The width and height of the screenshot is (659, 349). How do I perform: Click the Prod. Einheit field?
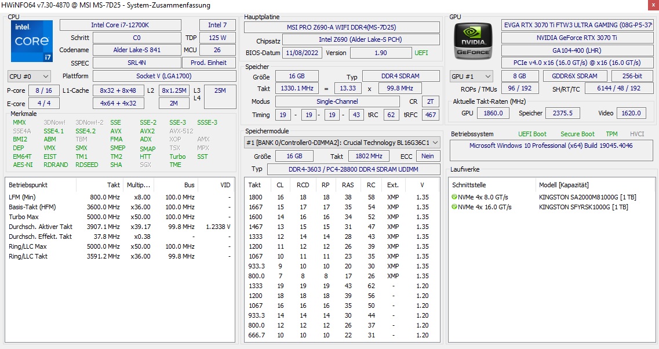(x=209, y=63)
